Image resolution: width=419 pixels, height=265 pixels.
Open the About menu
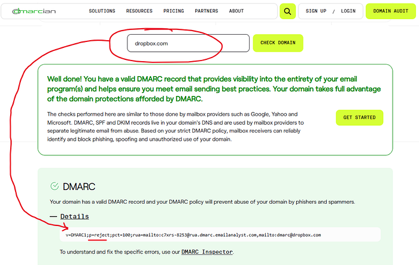(x=236, y=11)
